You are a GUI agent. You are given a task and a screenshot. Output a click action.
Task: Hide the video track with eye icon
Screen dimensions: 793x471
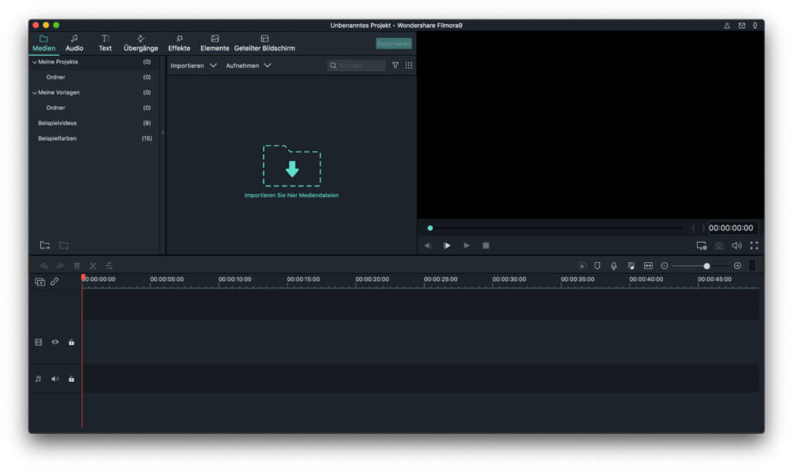[x=55, y=343]
